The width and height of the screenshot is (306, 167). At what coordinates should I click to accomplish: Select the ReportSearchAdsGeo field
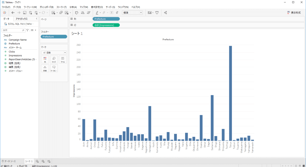coord(23,59)
